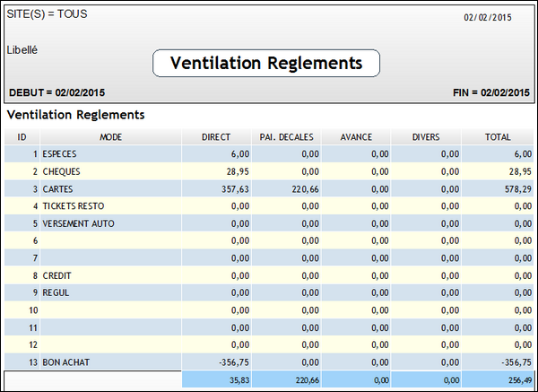Select the TOTAL column header

point(497,137)
